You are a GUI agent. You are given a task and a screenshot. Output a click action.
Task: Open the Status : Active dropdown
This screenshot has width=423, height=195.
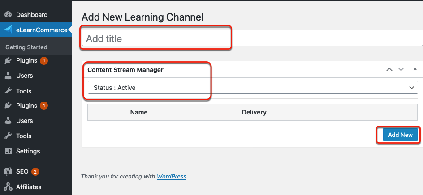tap(253, 88)
